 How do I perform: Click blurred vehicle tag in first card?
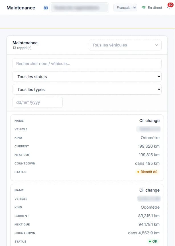click(x=148, y=129)
